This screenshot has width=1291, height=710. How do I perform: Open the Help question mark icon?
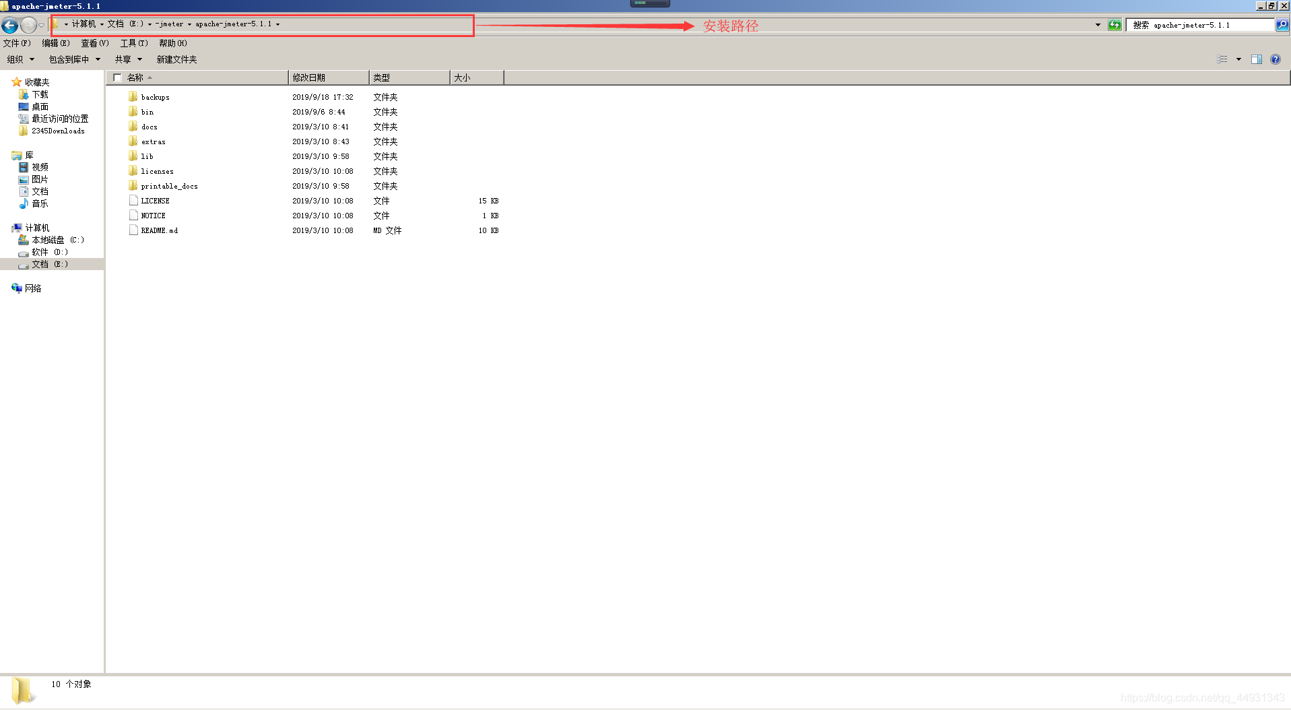1276,59
